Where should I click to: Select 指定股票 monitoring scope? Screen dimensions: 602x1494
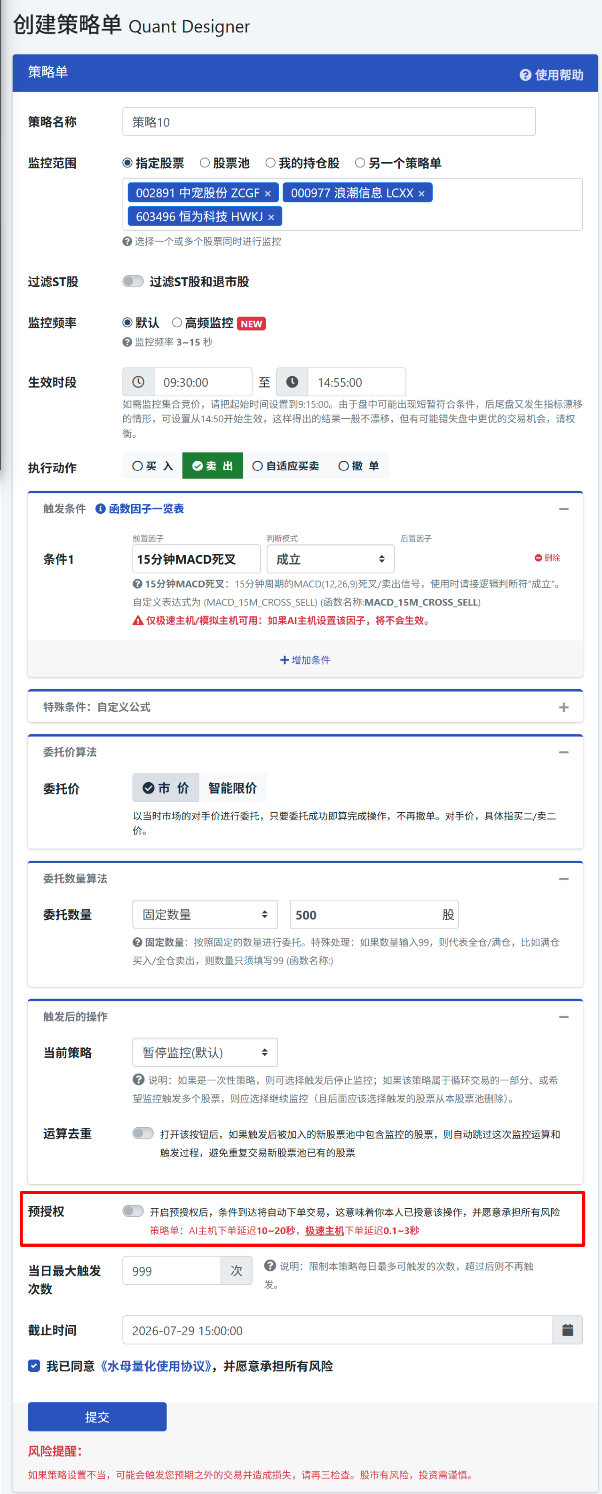click(x=127, y=163)
